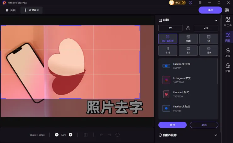Click the 匯出 export button
The height and width of the screenshot is (143, 233).
(210, 10)
